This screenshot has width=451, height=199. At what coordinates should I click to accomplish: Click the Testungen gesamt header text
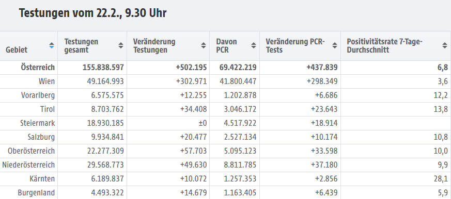coord(81,46)
